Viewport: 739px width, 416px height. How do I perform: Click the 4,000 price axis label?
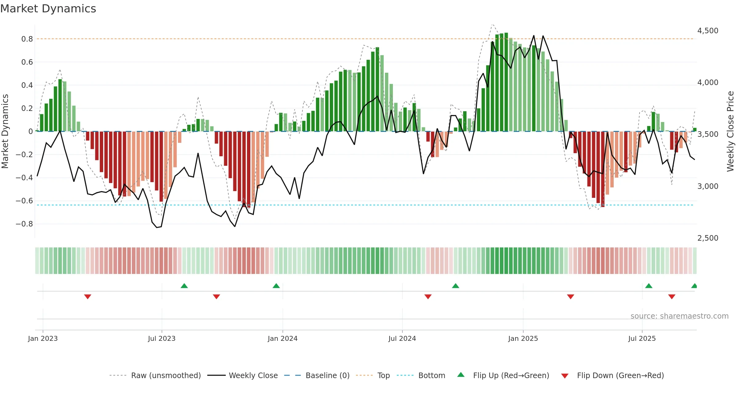pyautogui.click(x=708, y=82)
